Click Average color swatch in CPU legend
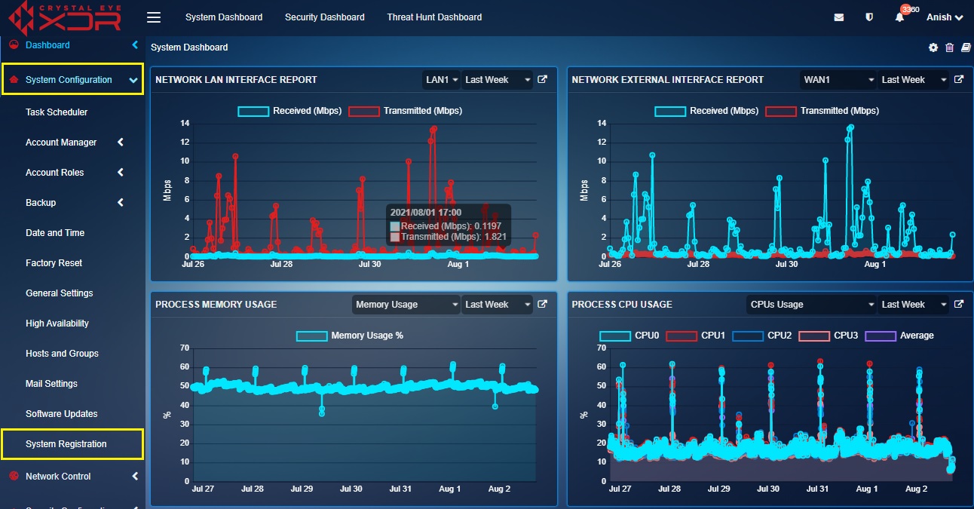 click(881, 336)
